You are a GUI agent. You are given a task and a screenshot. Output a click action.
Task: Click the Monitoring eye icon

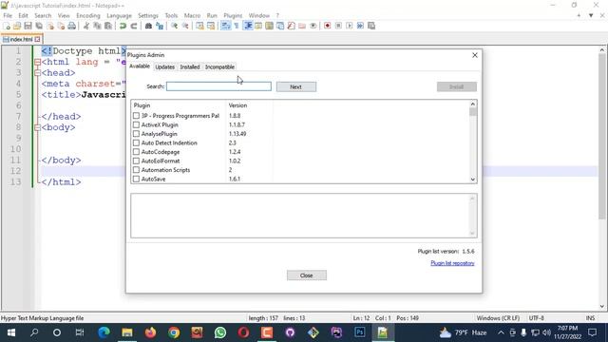(313, 26)
